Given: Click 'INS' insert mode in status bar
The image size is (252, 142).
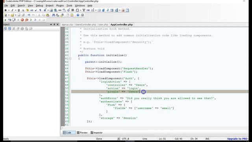Looking at the screenshot, I should [x=208, y=139].
